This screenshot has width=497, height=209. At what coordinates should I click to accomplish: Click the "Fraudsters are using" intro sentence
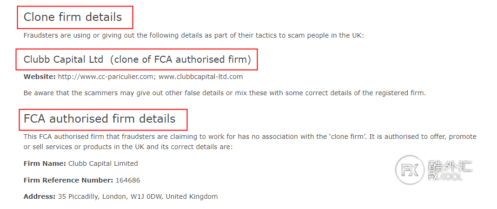pos(194,35)
